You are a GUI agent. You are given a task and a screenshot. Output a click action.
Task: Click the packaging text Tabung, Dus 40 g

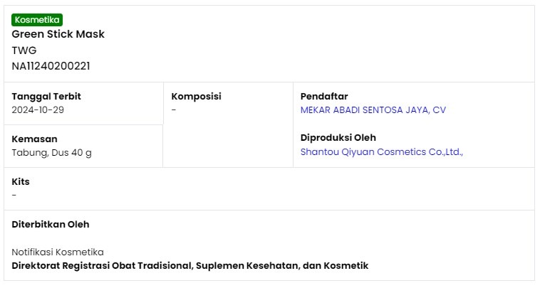pos(52,153)
